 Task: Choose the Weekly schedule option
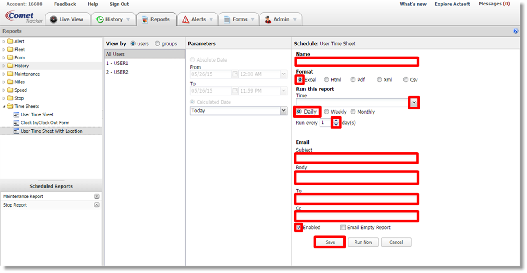327,112
